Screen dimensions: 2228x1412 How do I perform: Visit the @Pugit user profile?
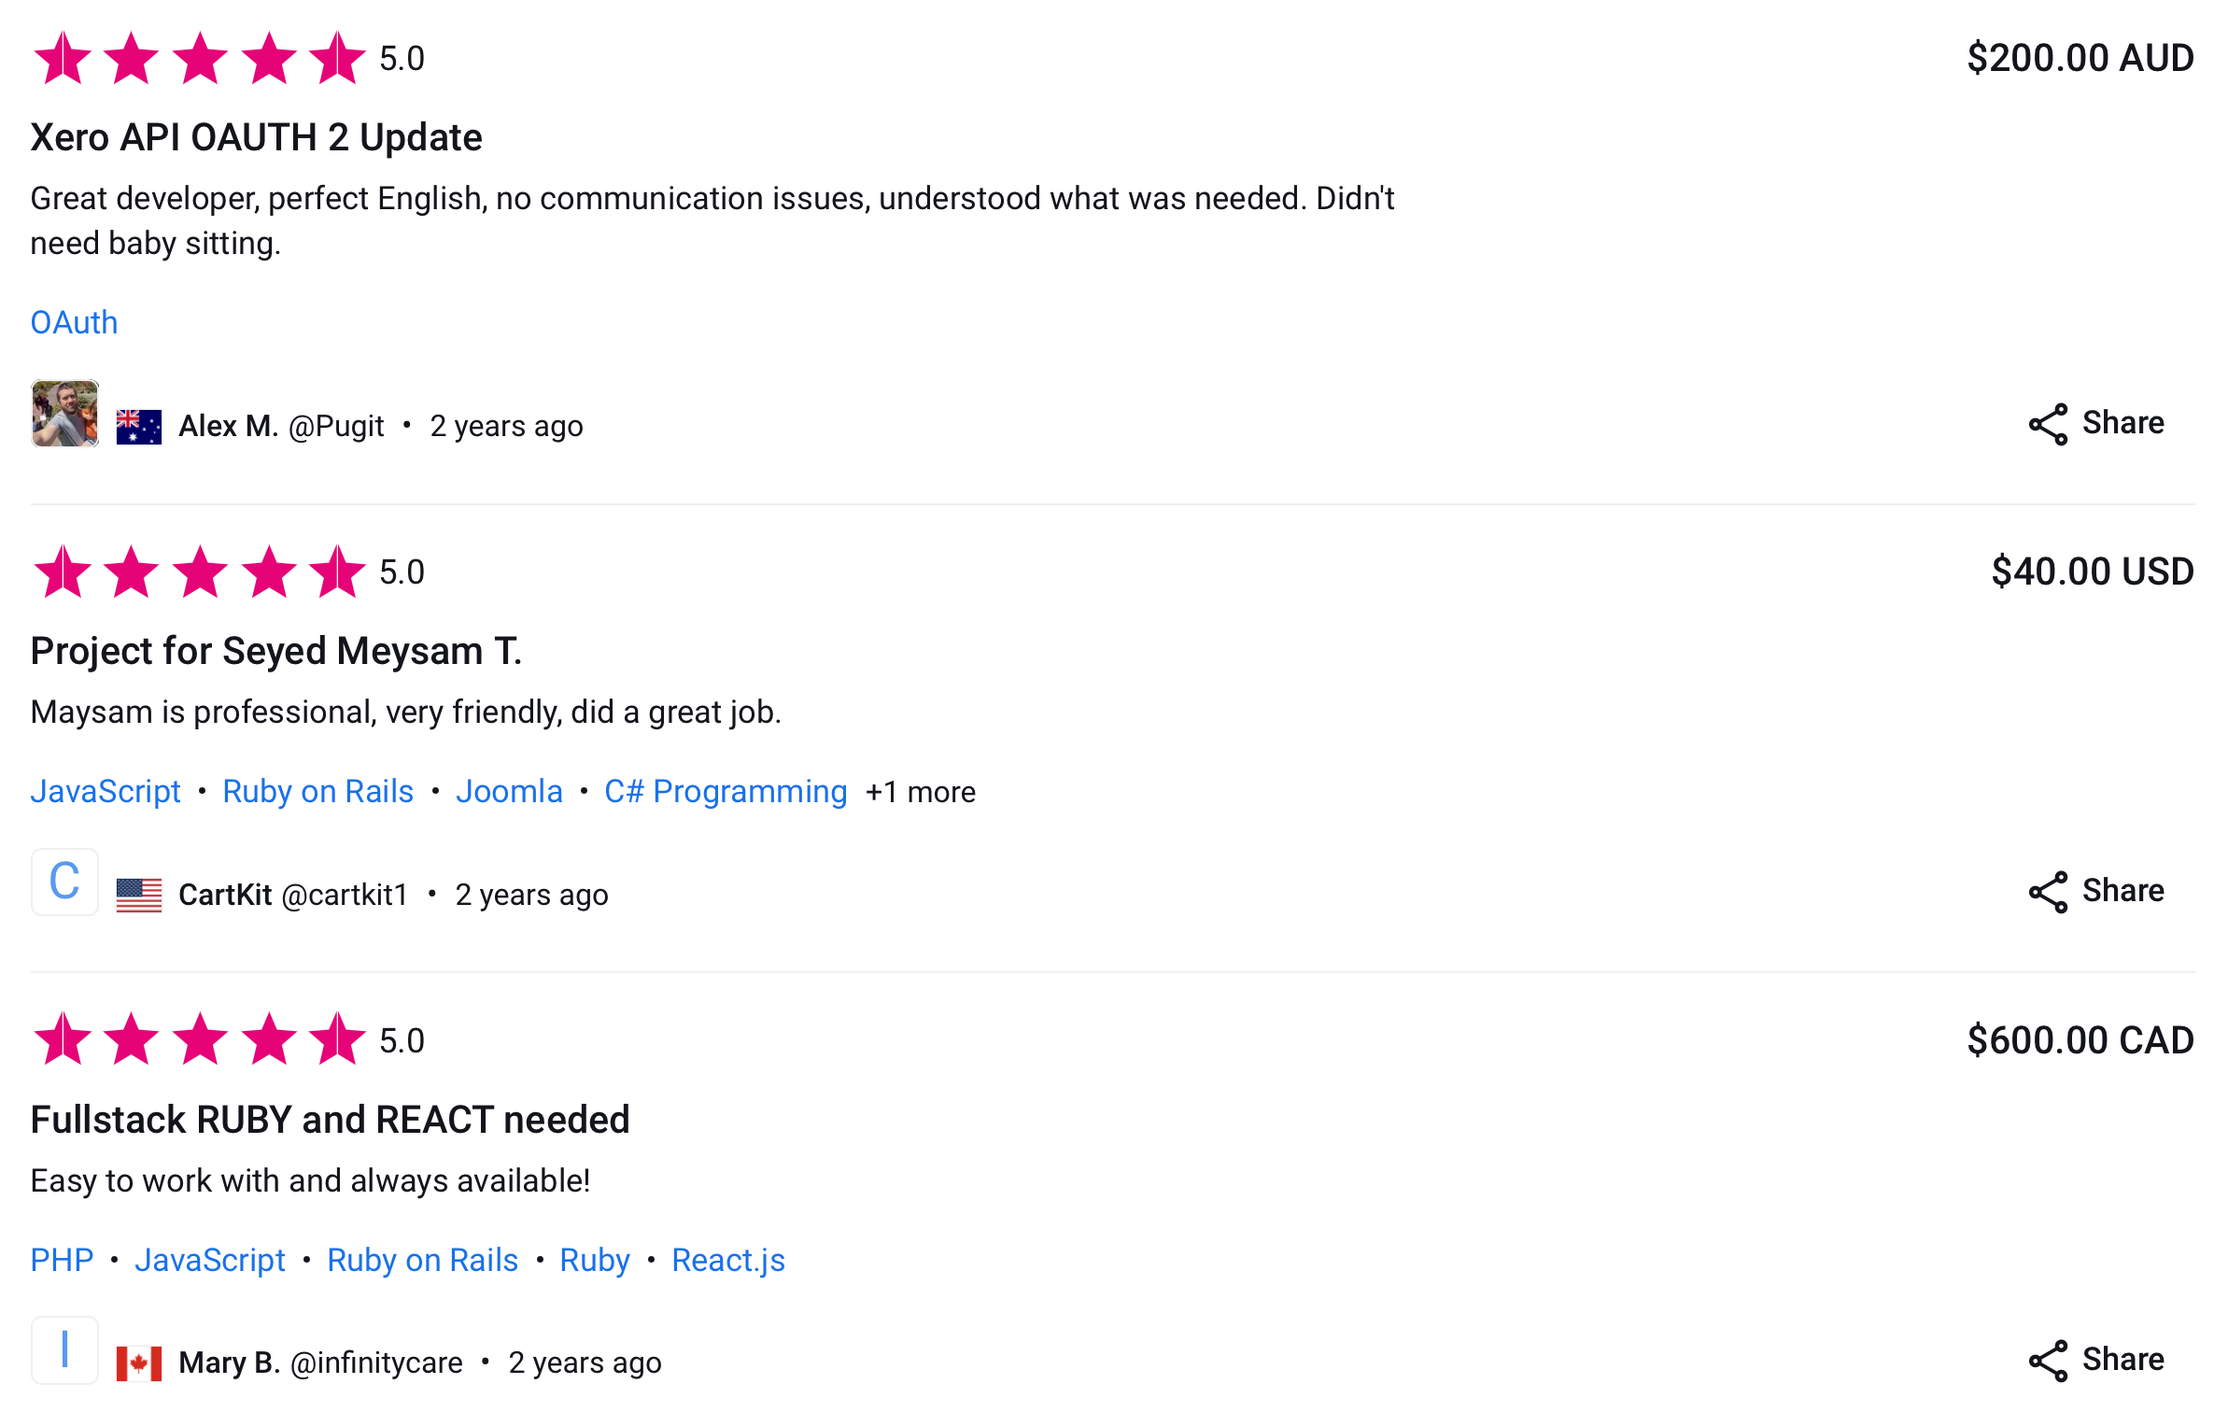tap(336, 427)
